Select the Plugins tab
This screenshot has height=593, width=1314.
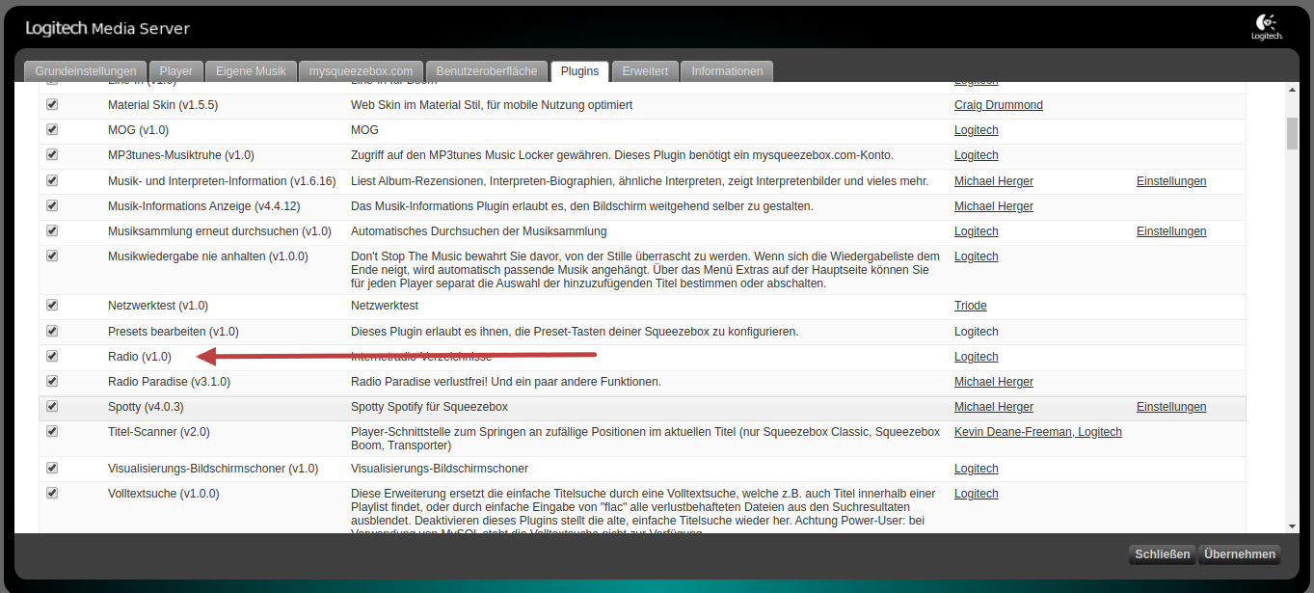click(580, 71)
